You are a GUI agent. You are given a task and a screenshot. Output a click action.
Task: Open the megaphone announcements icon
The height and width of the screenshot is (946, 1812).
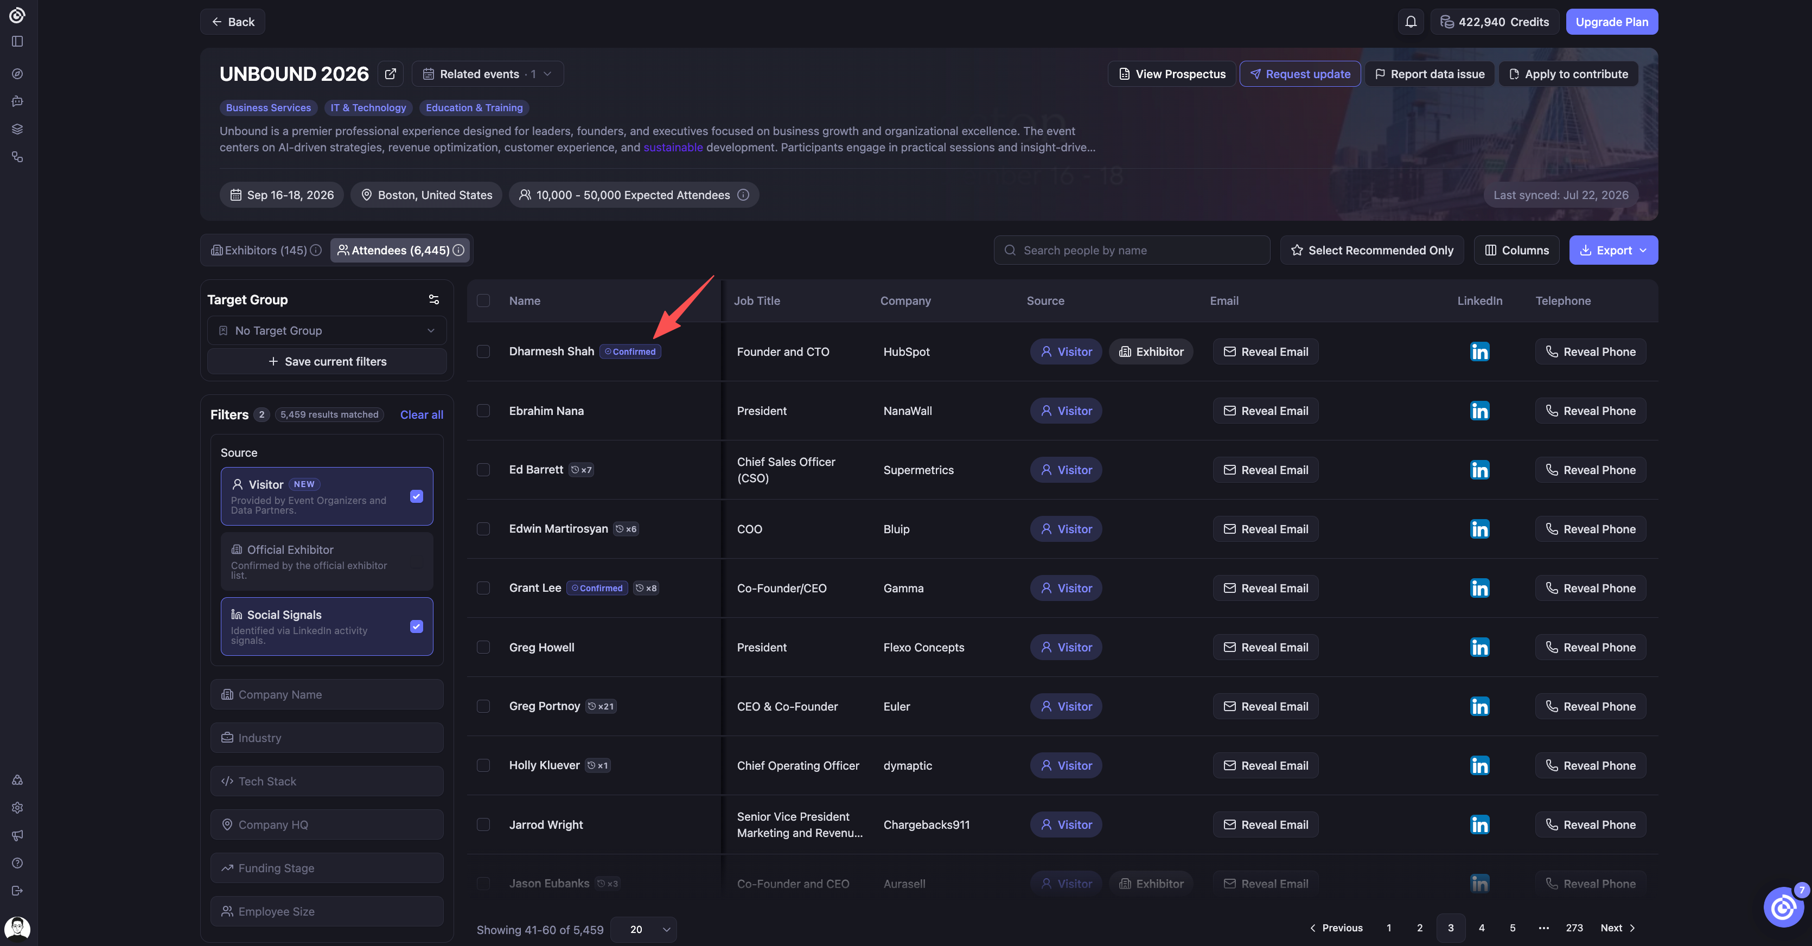pos(17,835)
